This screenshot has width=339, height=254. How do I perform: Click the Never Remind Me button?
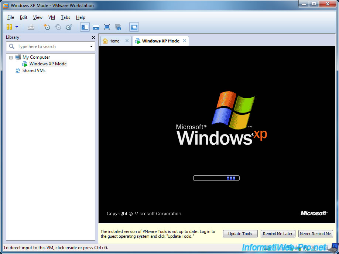(x=315, y=234)
